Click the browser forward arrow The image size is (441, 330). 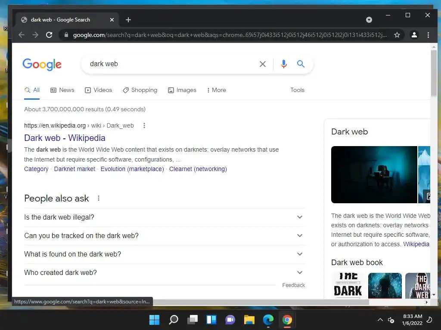pyautogui.click(x=35, y=35)
